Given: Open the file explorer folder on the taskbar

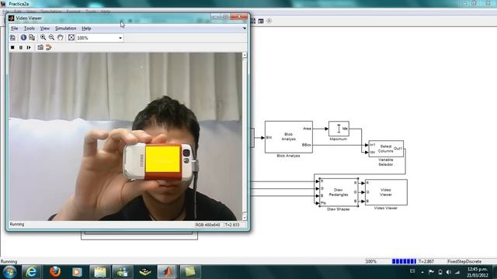Looking at the screenshot, I should click(x=100, y=272).
